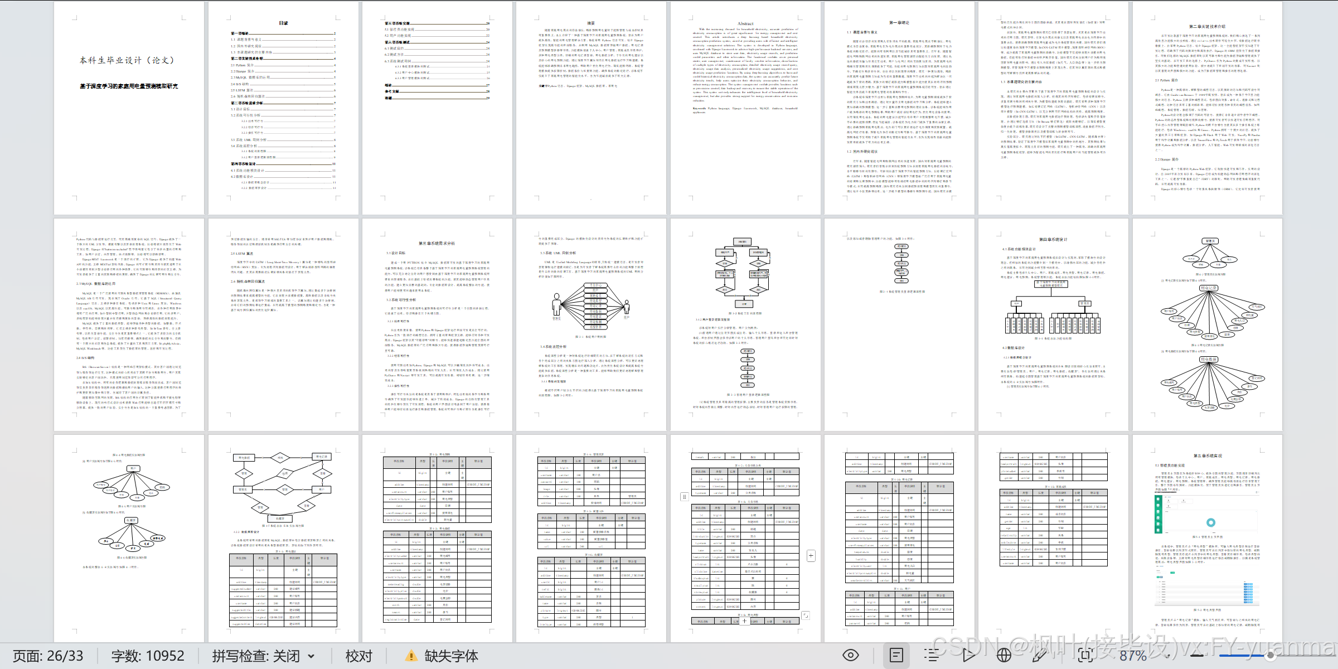Select the thesis cover page thumbnail
Screen dimensions: 1338x669
[x=129, y=108]
